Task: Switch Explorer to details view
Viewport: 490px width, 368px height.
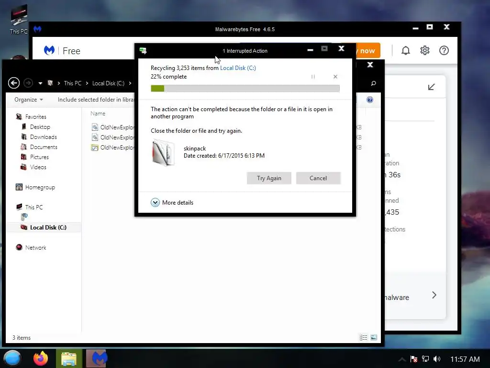Action: (363, 337)
